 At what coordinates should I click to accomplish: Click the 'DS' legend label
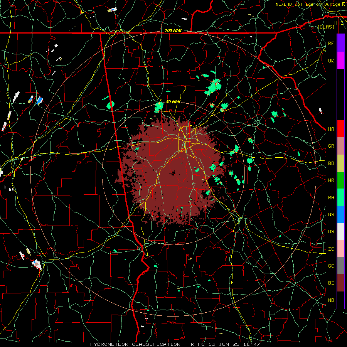pos(331,232)
